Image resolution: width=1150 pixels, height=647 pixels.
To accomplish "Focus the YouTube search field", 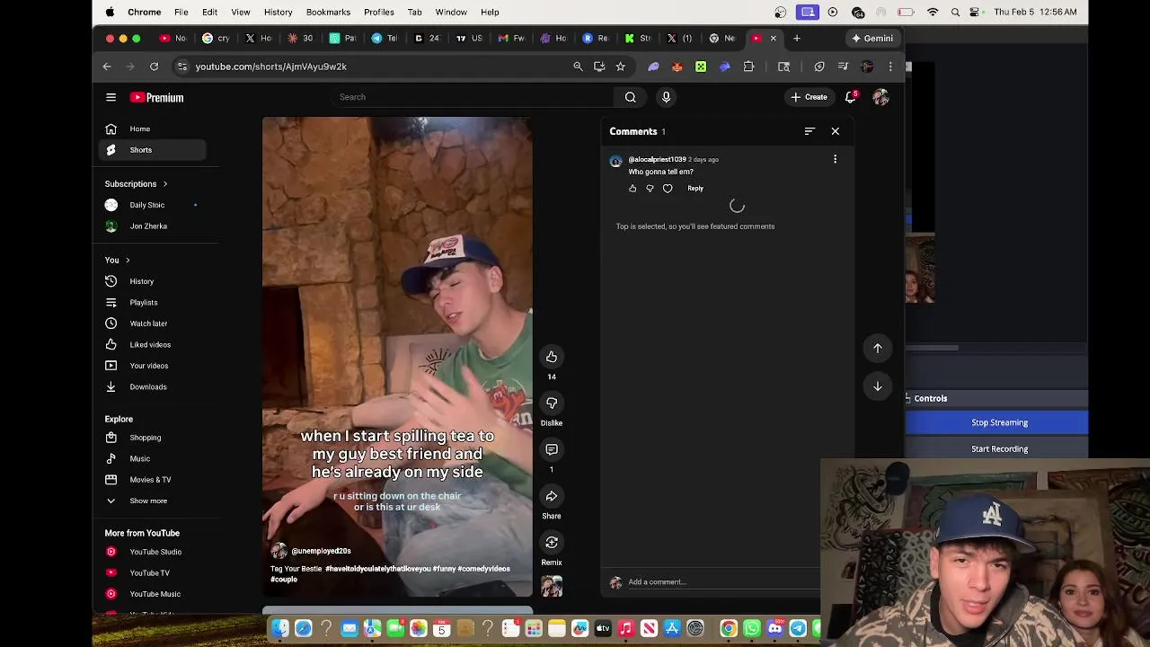I will point(472,97).
